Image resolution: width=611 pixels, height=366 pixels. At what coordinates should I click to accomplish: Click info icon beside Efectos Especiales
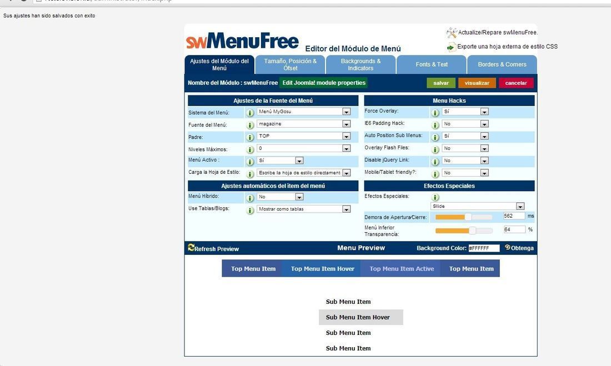coord(435,198)
